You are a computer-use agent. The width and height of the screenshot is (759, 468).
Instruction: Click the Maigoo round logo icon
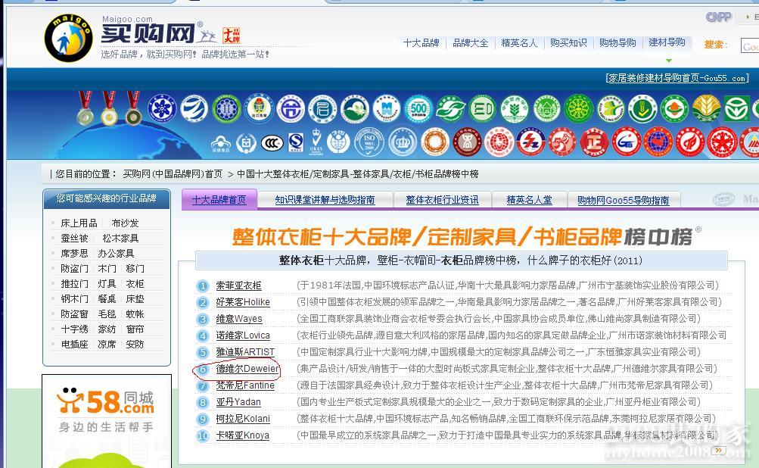click(x=69, y=37)
